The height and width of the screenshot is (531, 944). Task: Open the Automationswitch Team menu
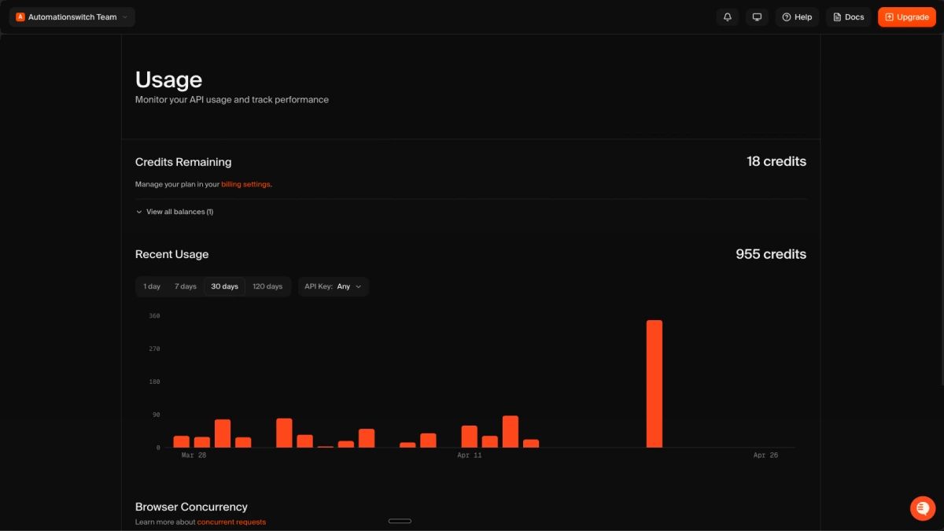[x=71, y=17]
